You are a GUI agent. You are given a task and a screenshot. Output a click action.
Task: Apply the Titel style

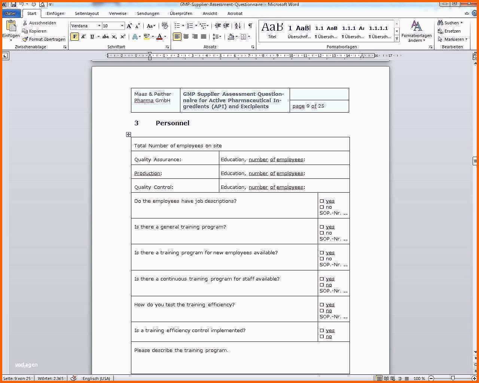tap(272, 30)
